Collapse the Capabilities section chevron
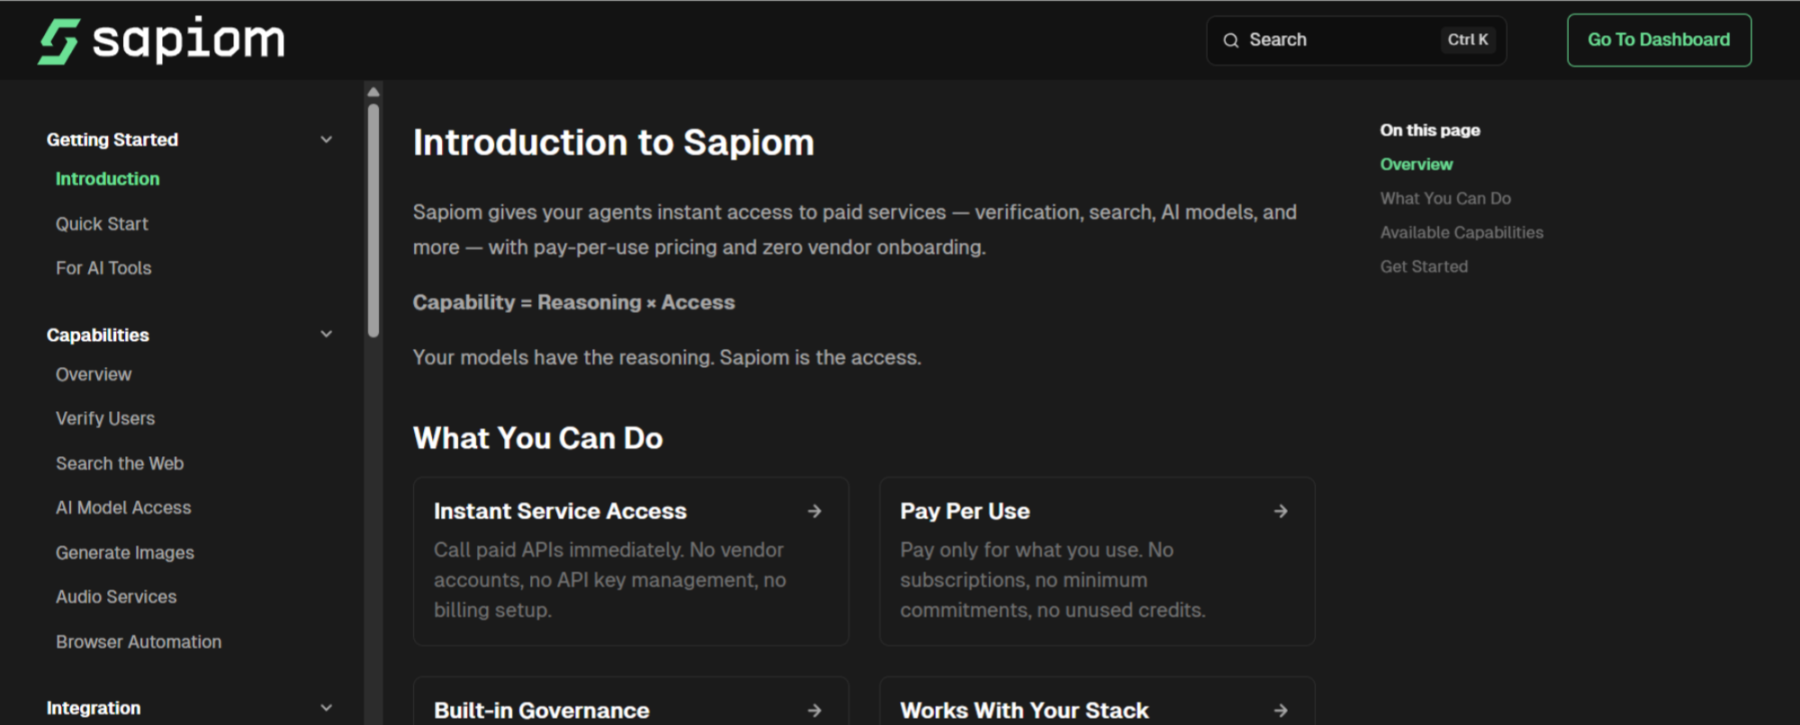 [x=327, y=335]
